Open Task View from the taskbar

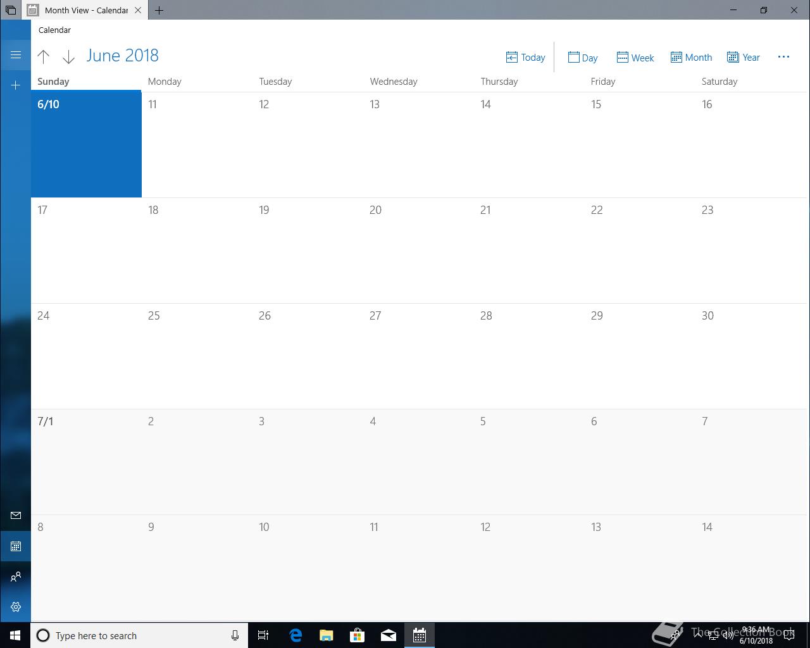[x=263, y=635]
